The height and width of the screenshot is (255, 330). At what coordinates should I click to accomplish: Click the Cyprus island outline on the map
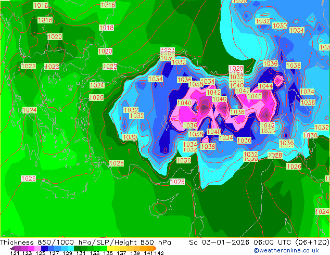pyautogui.click(x=164, y=205)
